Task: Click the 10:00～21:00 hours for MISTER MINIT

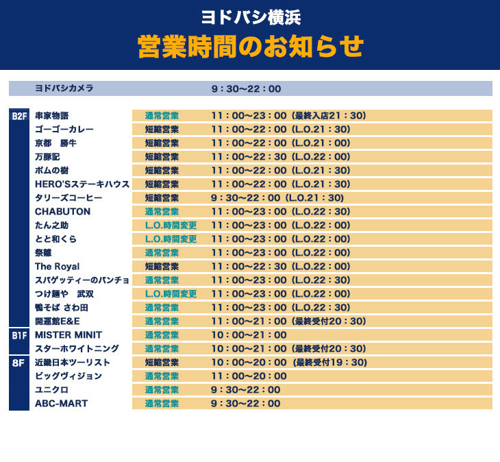Action: click(x=249, y=335)
